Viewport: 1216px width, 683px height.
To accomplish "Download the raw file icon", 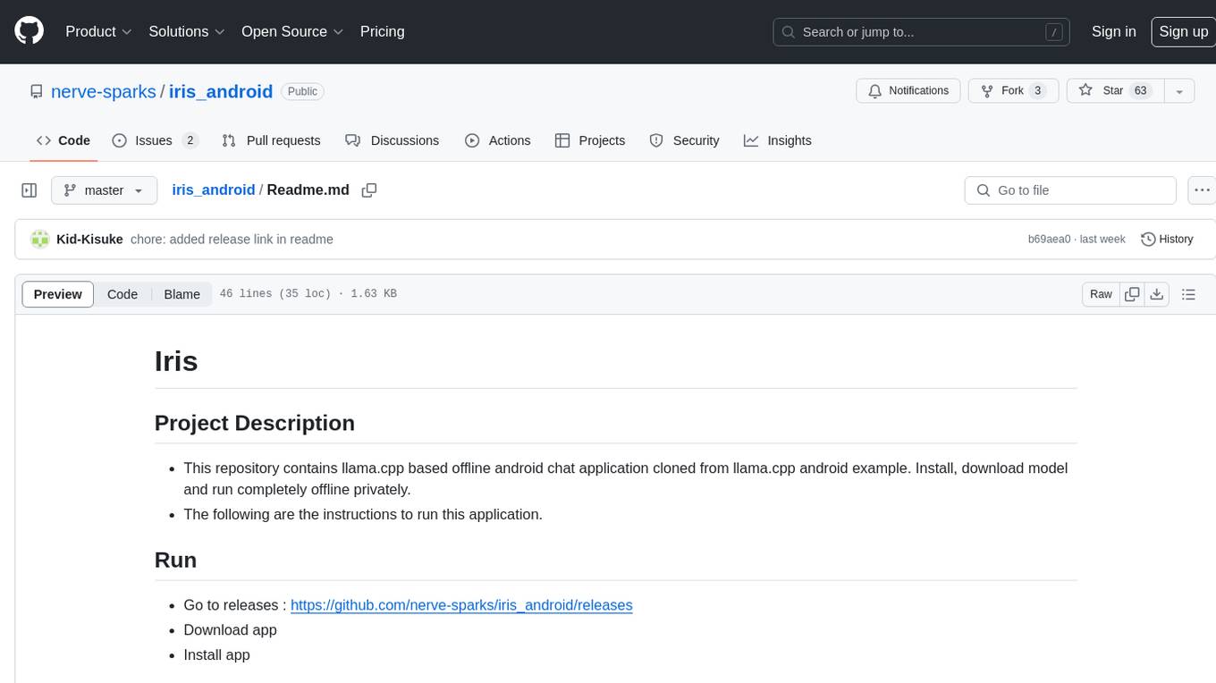I will [1157, 294].
